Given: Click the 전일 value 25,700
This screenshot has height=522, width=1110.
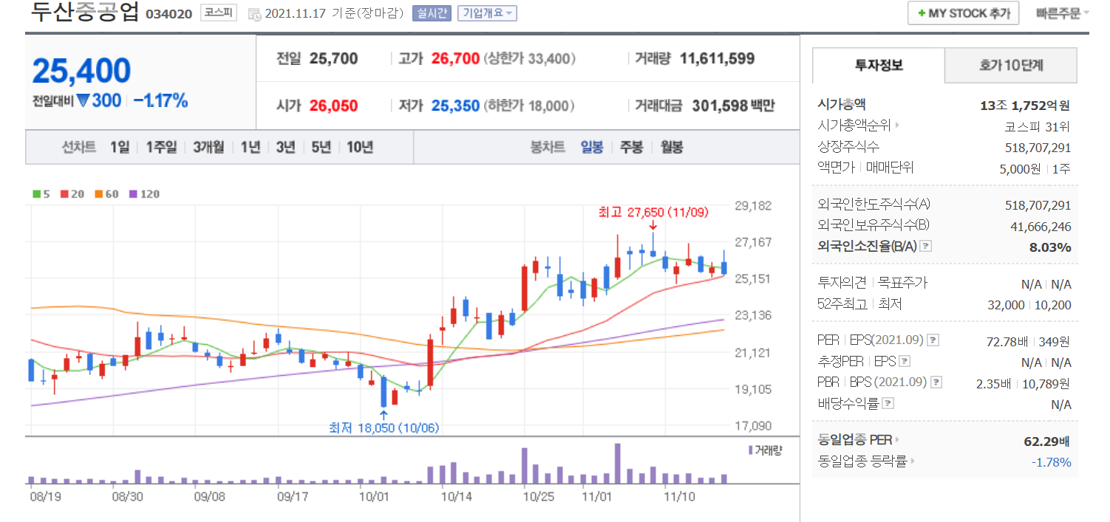Looking at the screenshot, I should pos(333,58).
